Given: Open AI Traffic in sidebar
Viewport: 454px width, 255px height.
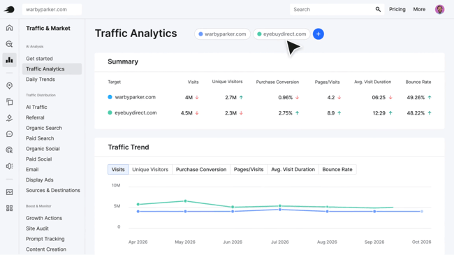Looking at the screenshot, I should coord(36,107).
